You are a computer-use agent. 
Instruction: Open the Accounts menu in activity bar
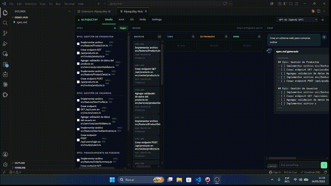5,155
